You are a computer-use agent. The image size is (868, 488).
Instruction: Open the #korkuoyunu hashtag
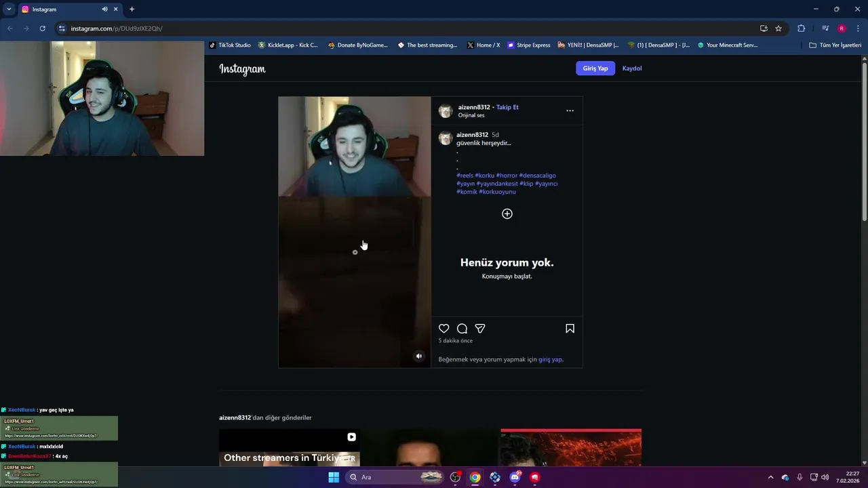pyautogui.click(x=498, y=192)
